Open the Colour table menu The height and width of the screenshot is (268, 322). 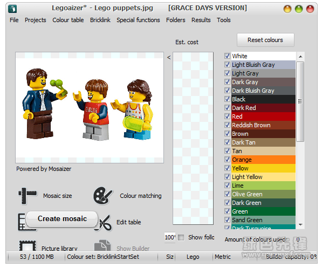(68, 20)
